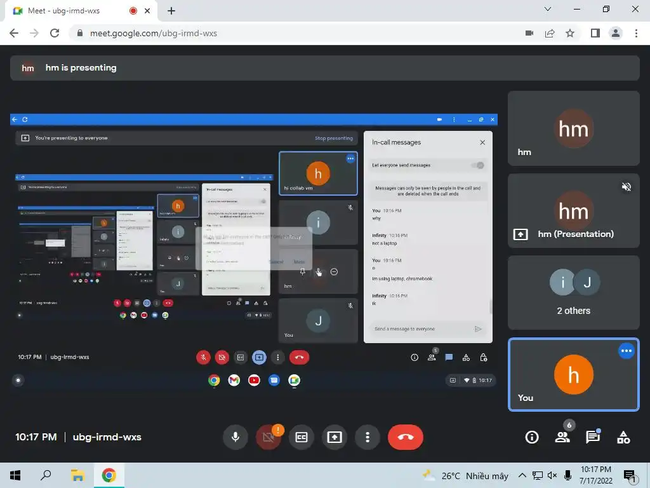Screen dimensions: 650x488
Task: Open the notification center icon
Action: pyautogui.click(x=630, y=477)
